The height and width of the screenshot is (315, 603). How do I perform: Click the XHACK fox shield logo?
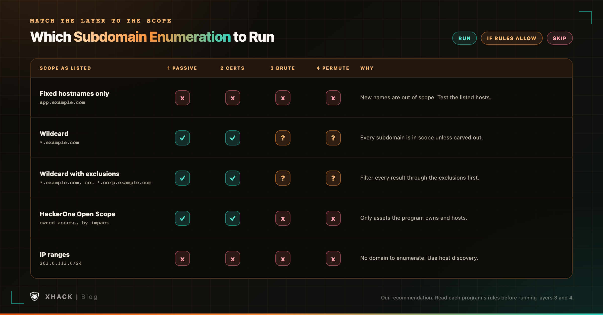(x=35, y=297)
